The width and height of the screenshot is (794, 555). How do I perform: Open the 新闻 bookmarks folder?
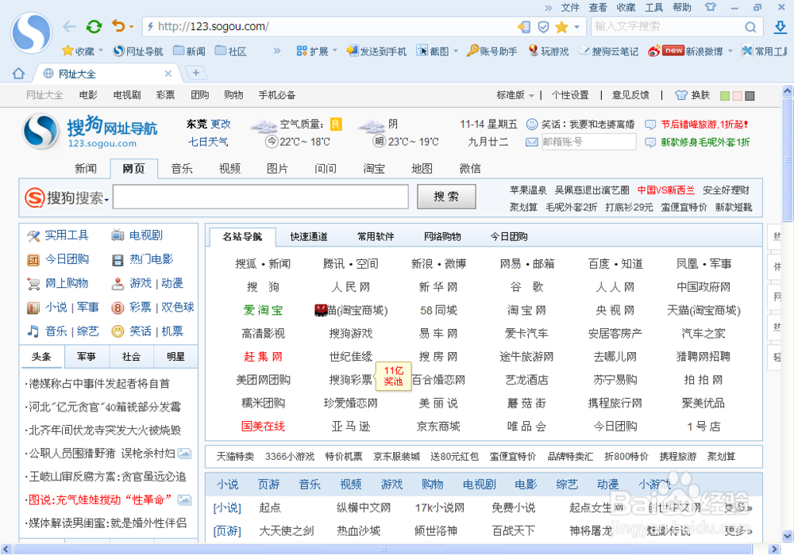coord(190,51)
